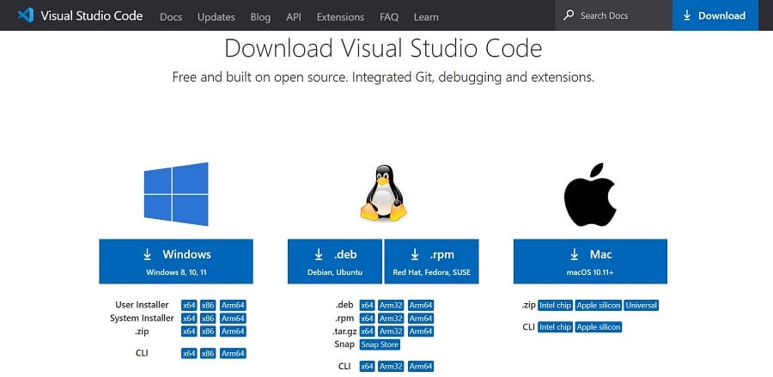Screen dimensions: 773x377
Task: Click the Linux Tux penguin image
Action: pyautogui.click(x=384, y=192)
